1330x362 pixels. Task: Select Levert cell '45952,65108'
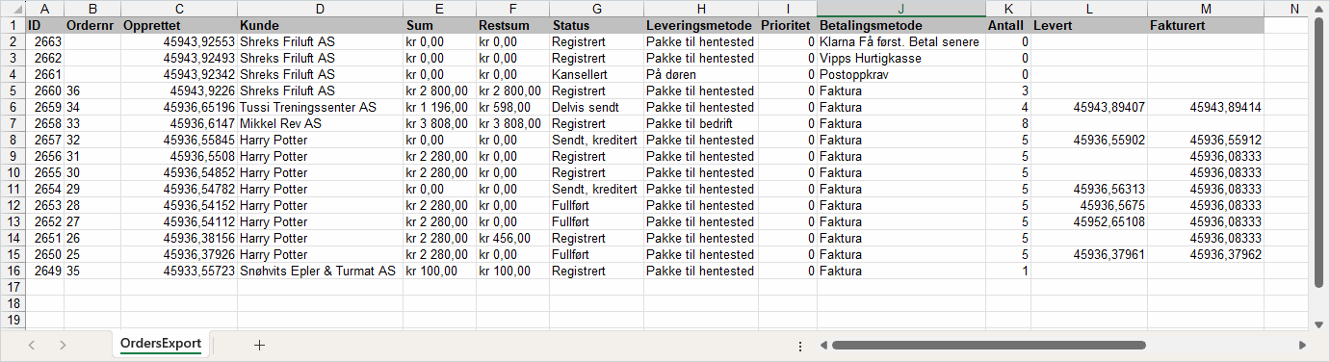click(x=1089, y=221)
